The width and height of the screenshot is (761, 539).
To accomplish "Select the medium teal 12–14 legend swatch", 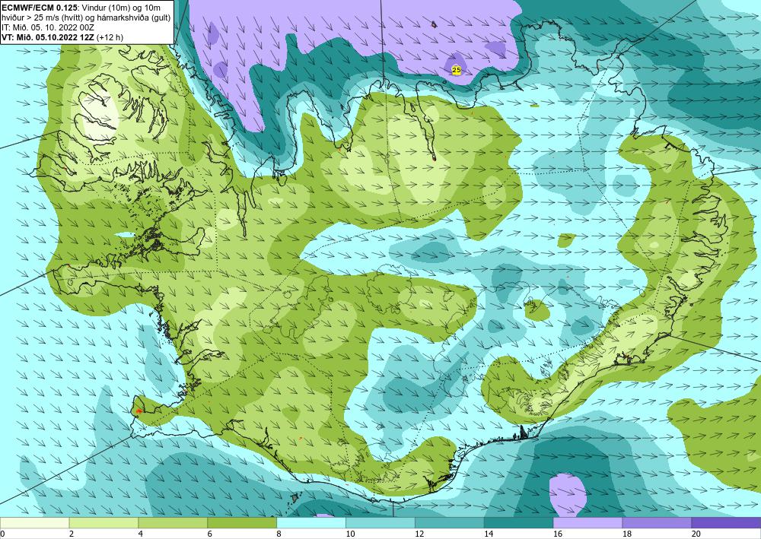I will point(450,522).
